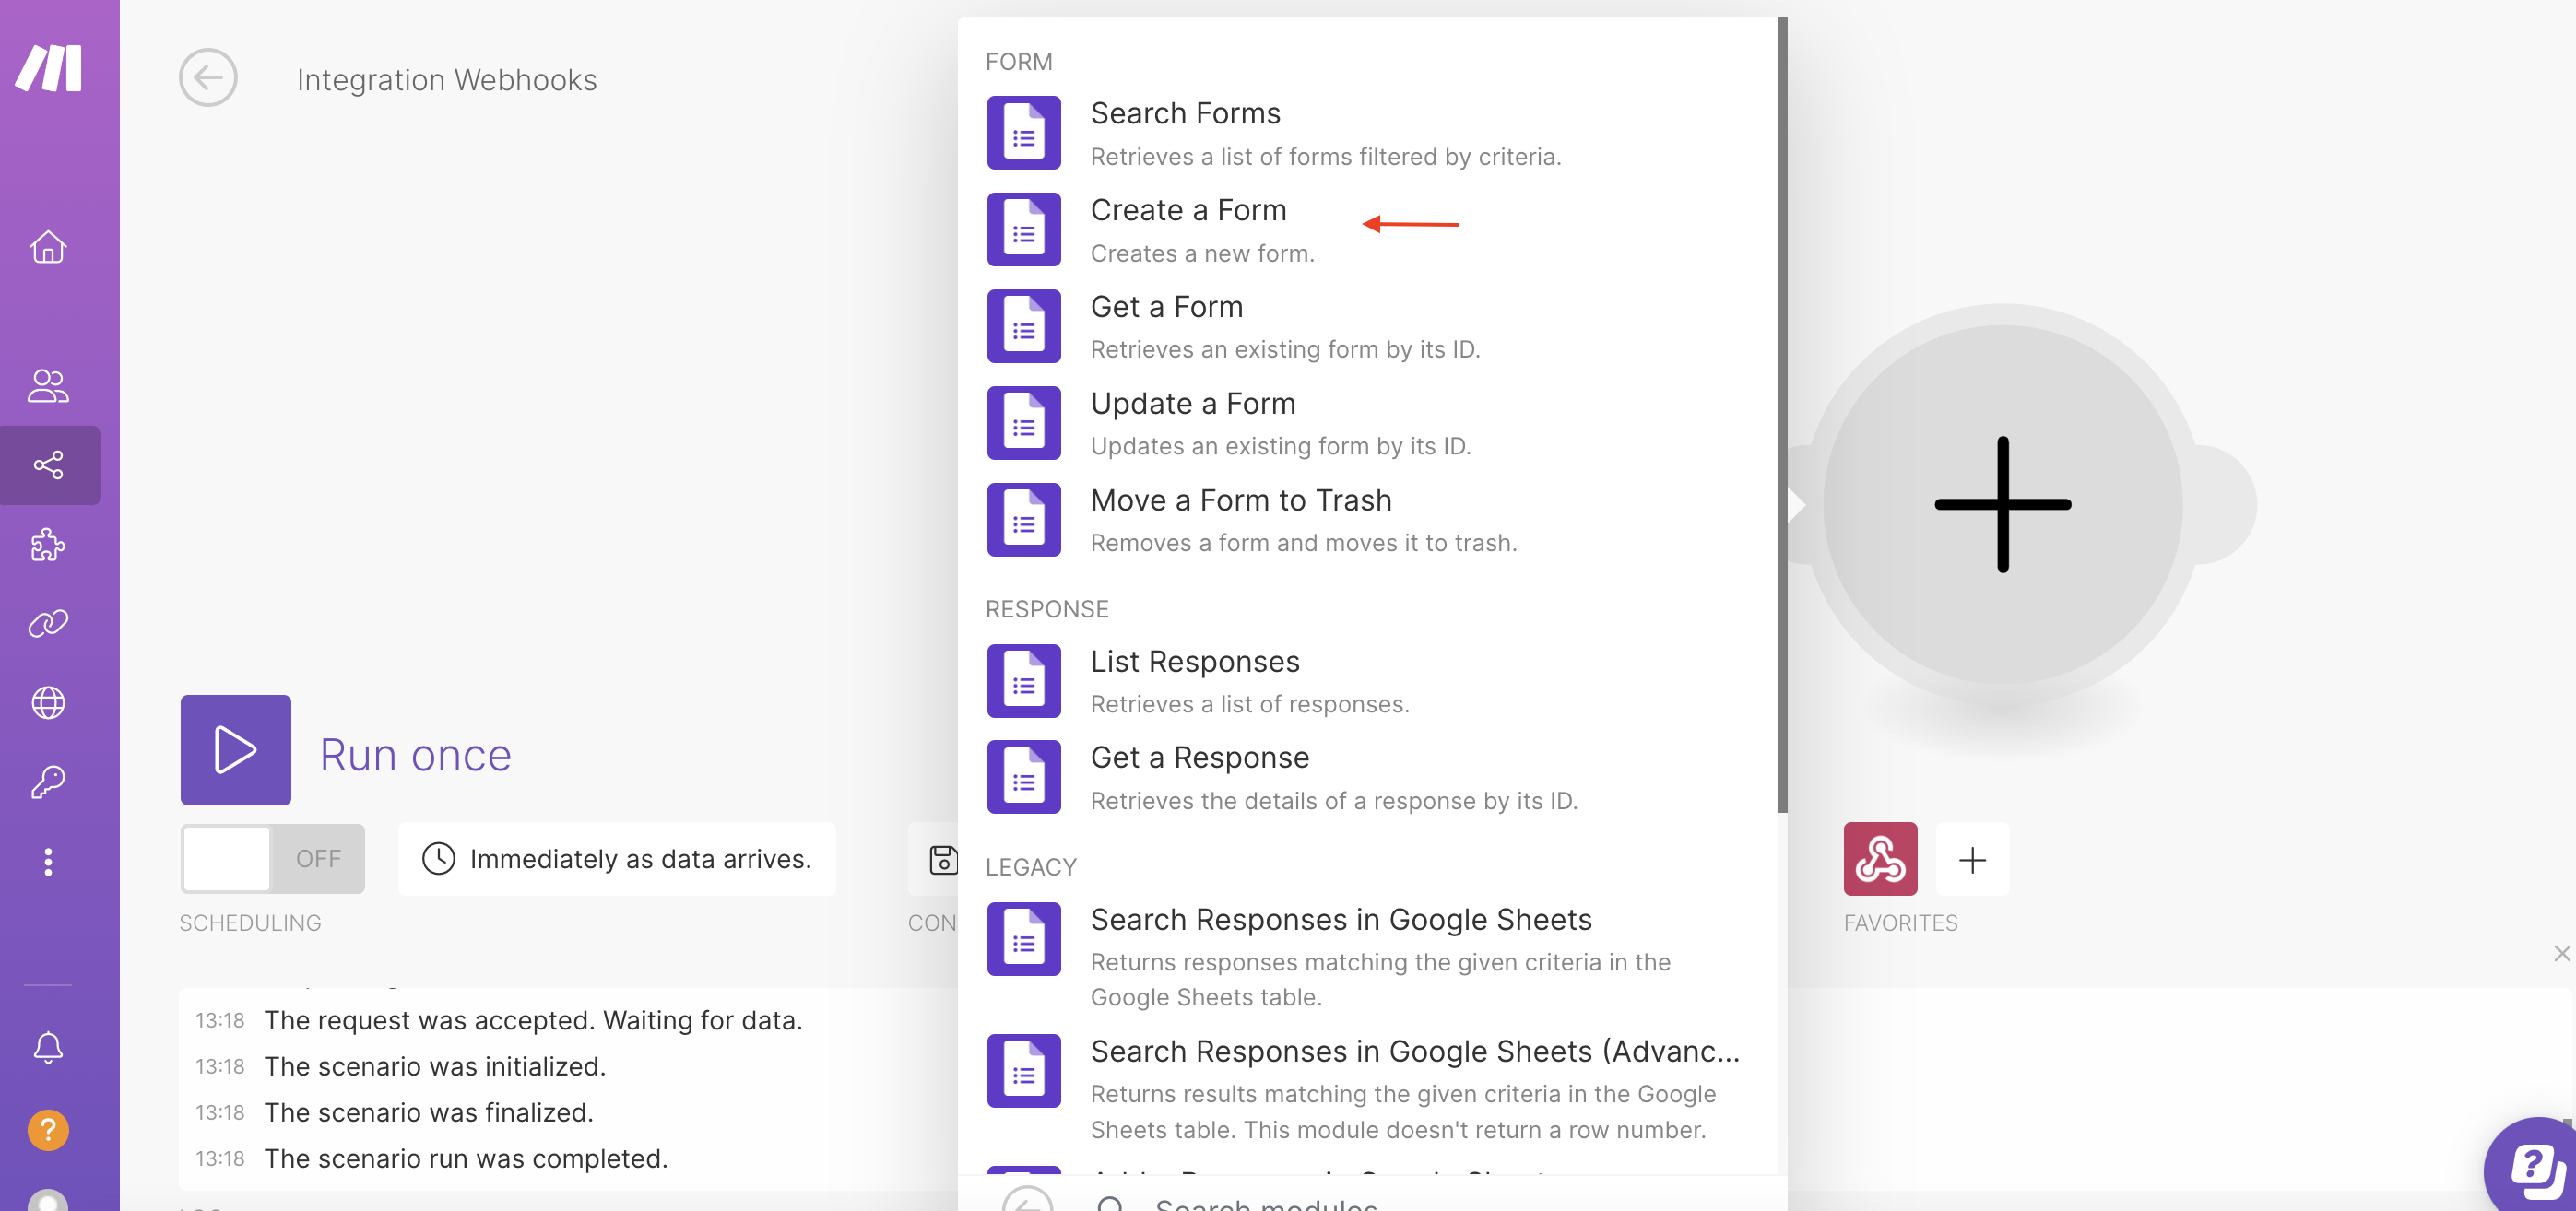Toggle the scheduling OFF switch

pyautogui.click(x=273, y=859)
